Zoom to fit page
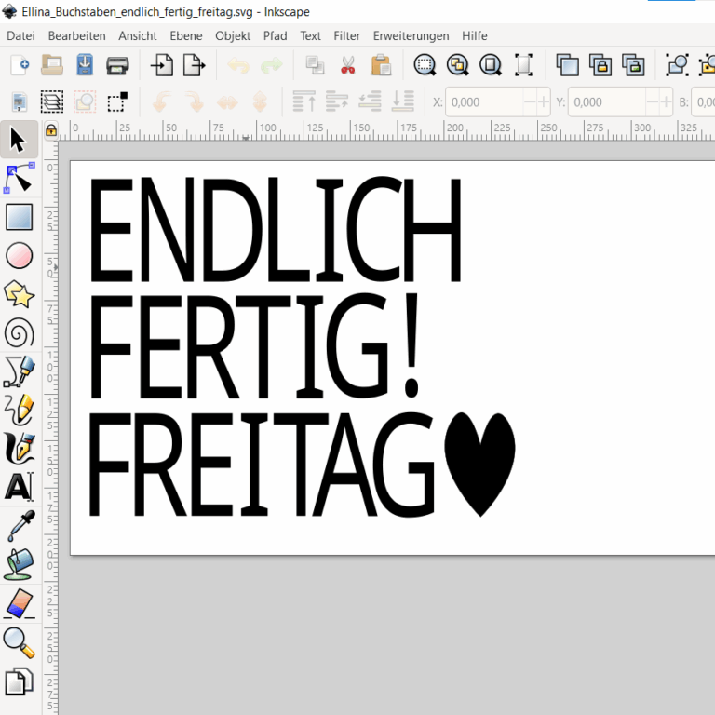 491,65
